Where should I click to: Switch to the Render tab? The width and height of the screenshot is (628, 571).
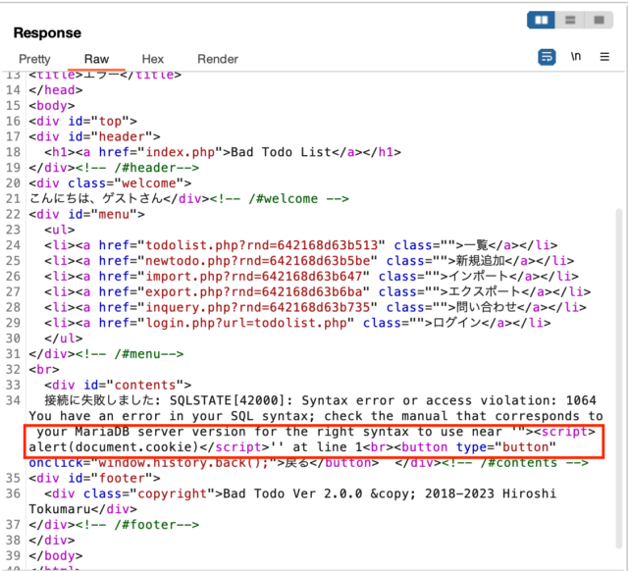coord(218,59)
